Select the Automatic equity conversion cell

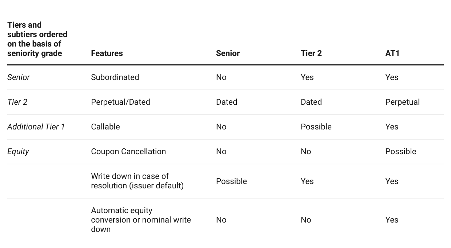pyautogui.click(x=141, y=220)
